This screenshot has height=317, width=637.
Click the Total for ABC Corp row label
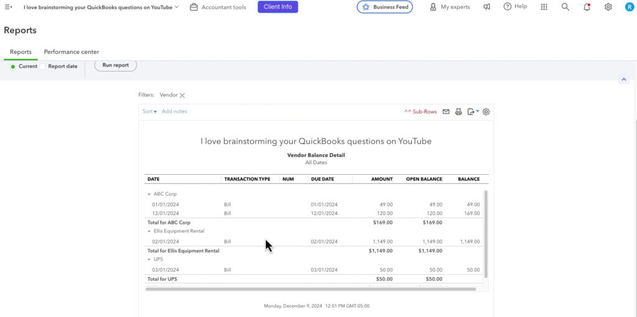click(x=169, y=223)
